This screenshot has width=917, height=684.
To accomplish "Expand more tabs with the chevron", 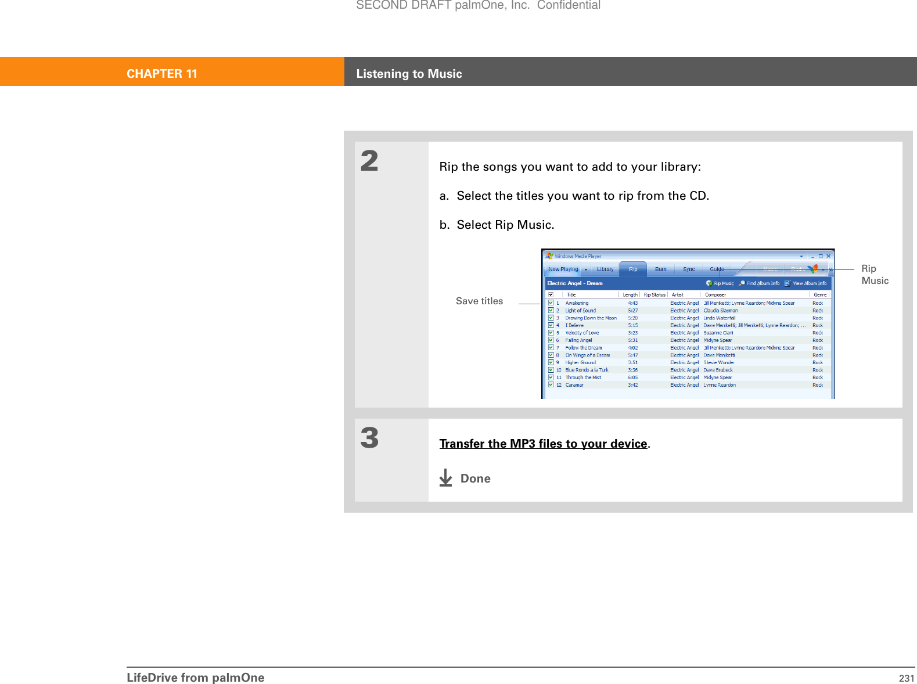I will point(831,269).
